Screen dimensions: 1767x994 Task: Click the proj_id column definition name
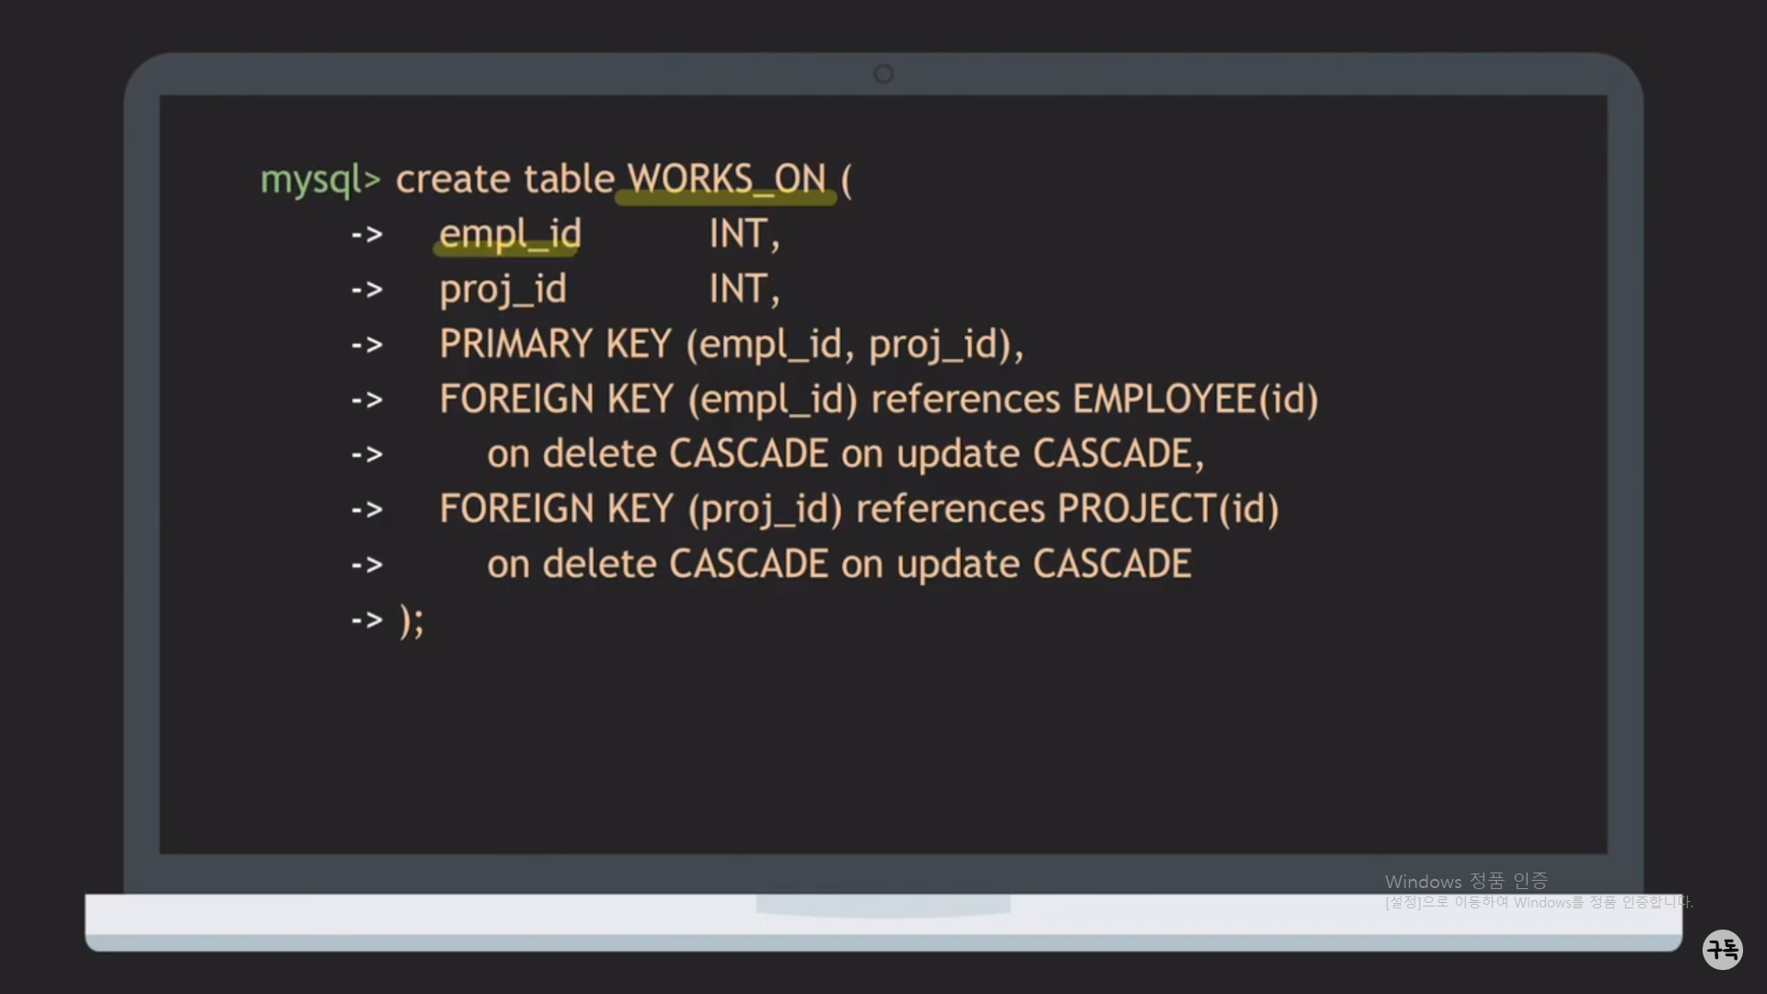pos(502,289)
